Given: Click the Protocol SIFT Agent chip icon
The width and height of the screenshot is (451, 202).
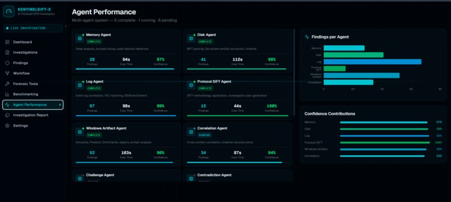Looking at the screenshot, I should pos(191,85).
